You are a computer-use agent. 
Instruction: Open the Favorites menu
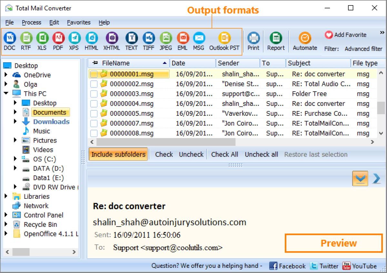pyautogui.click(x=78, y=22)
